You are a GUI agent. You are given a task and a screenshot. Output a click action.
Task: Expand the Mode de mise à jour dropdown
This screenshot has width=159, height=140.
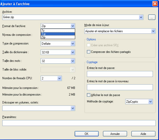point(153,31)
